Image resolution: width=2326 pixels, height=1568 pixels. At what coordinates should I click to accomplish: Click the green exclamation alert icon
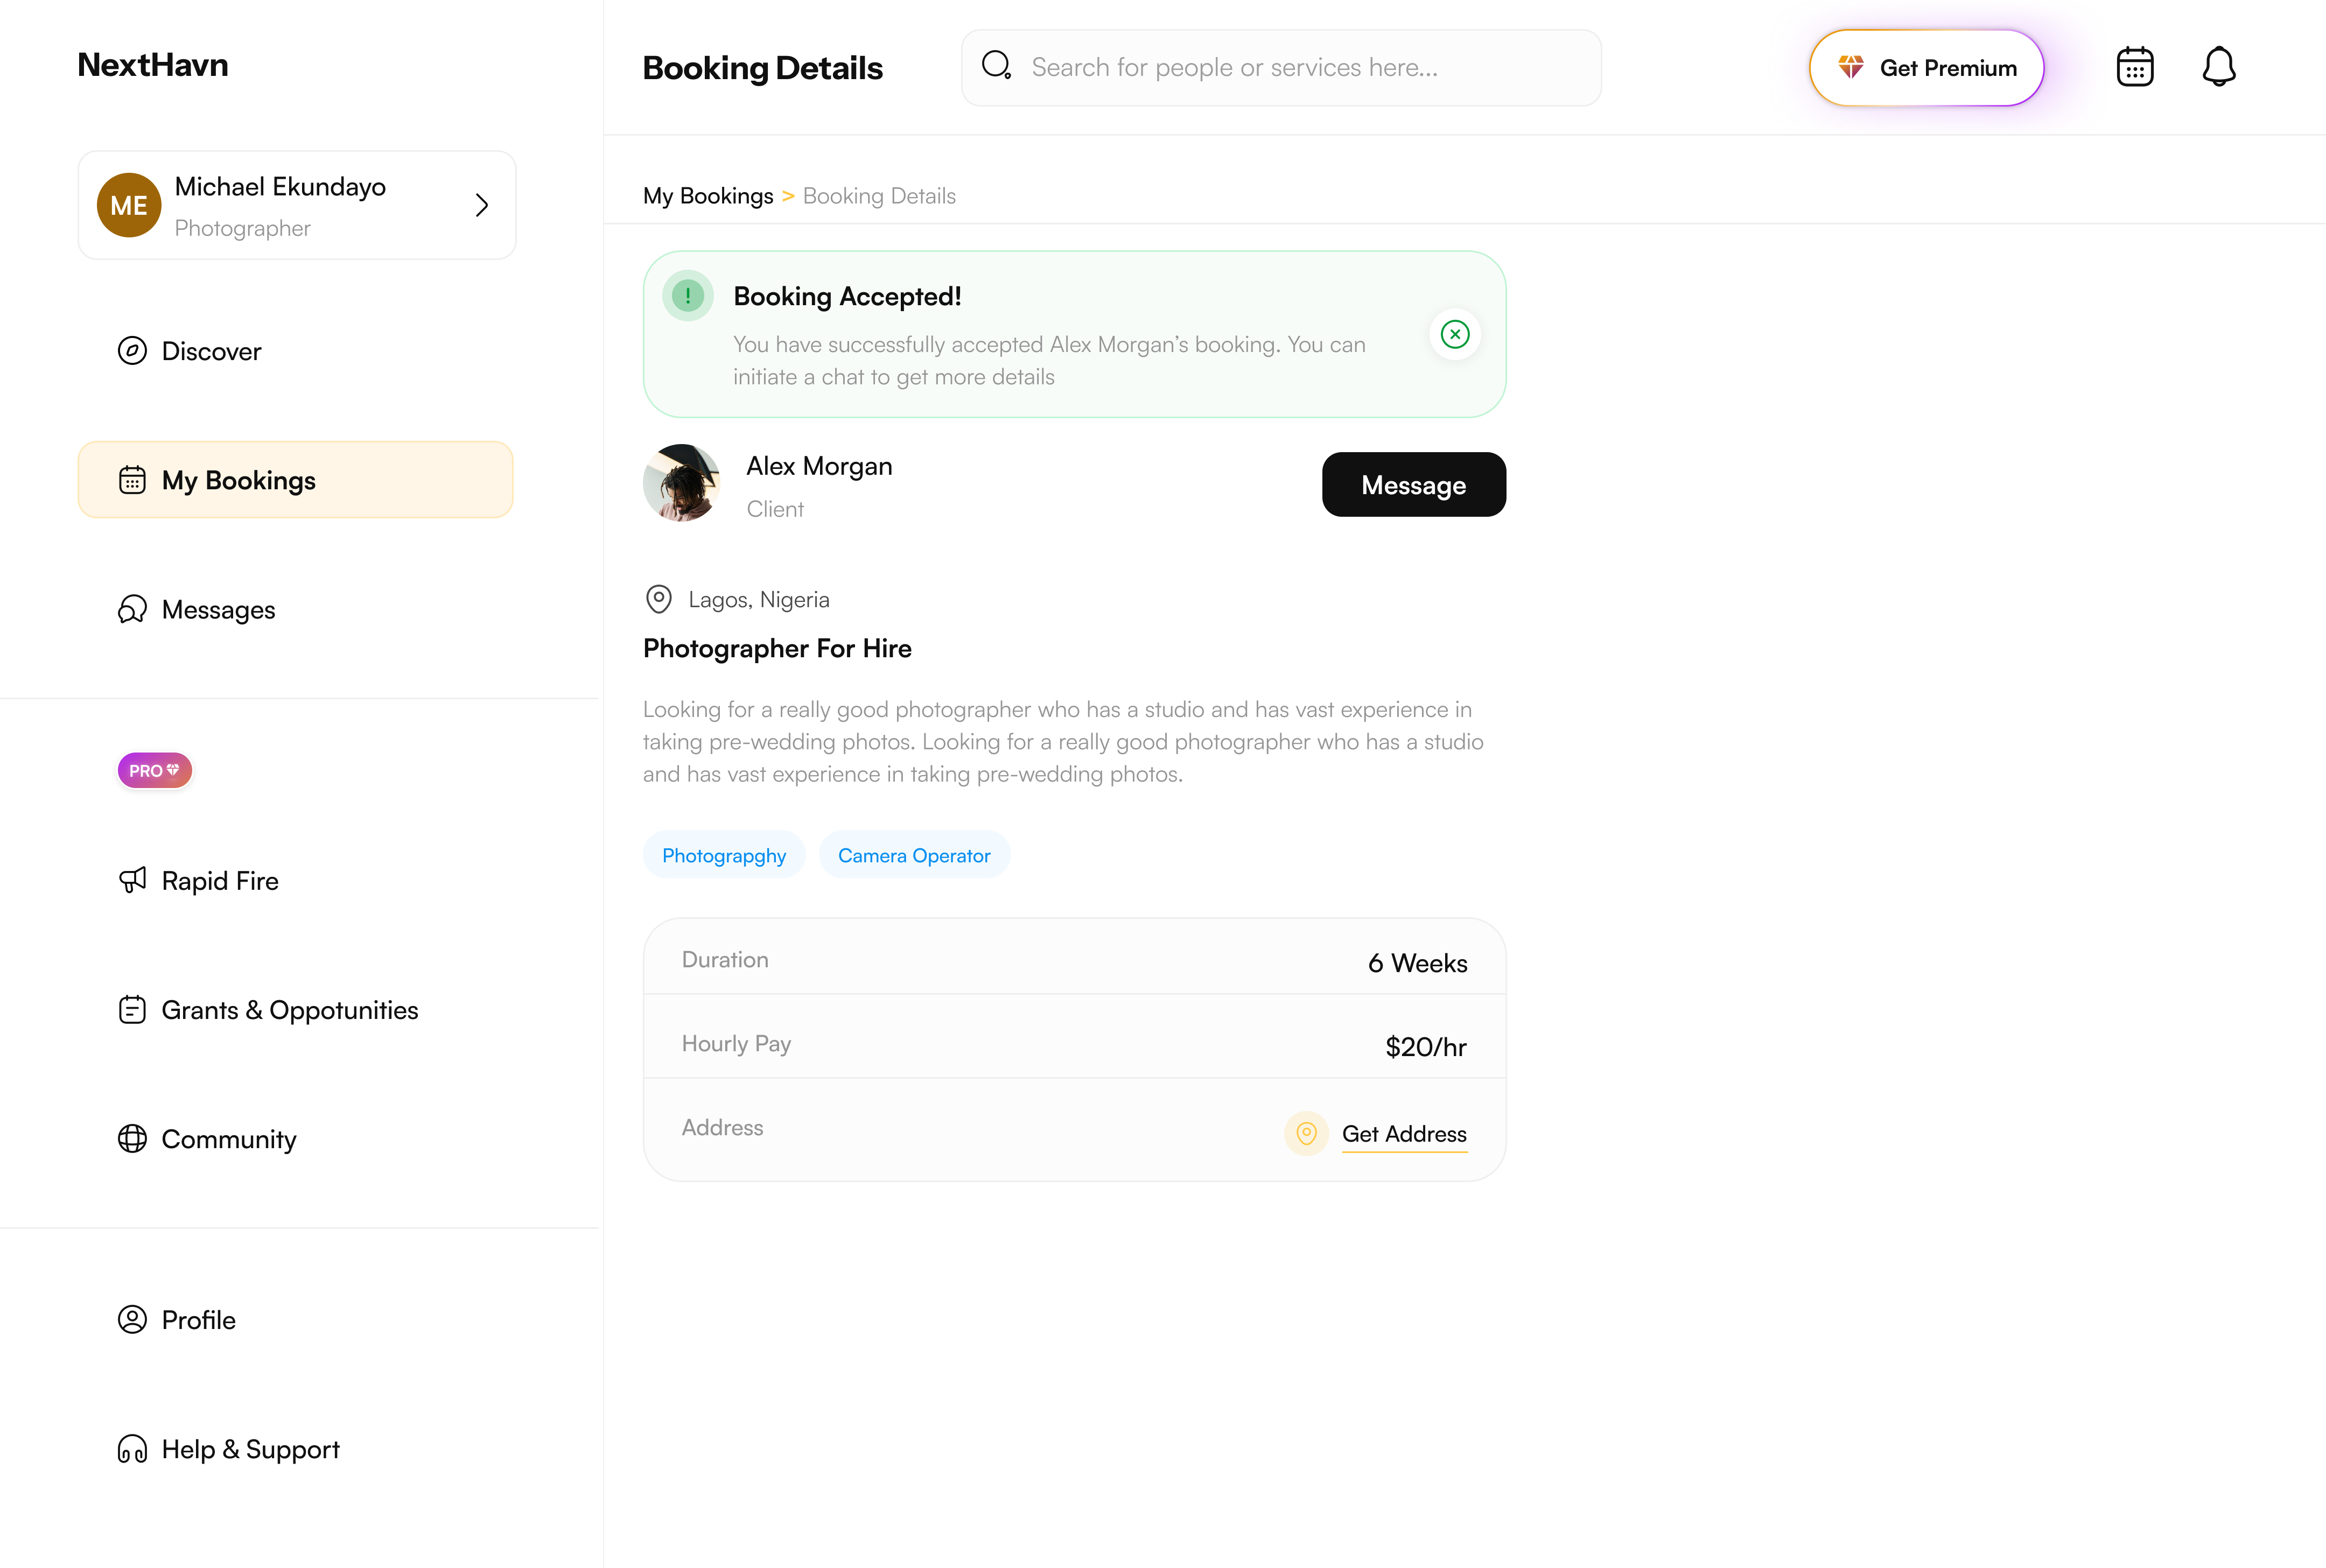coord(688,295)
